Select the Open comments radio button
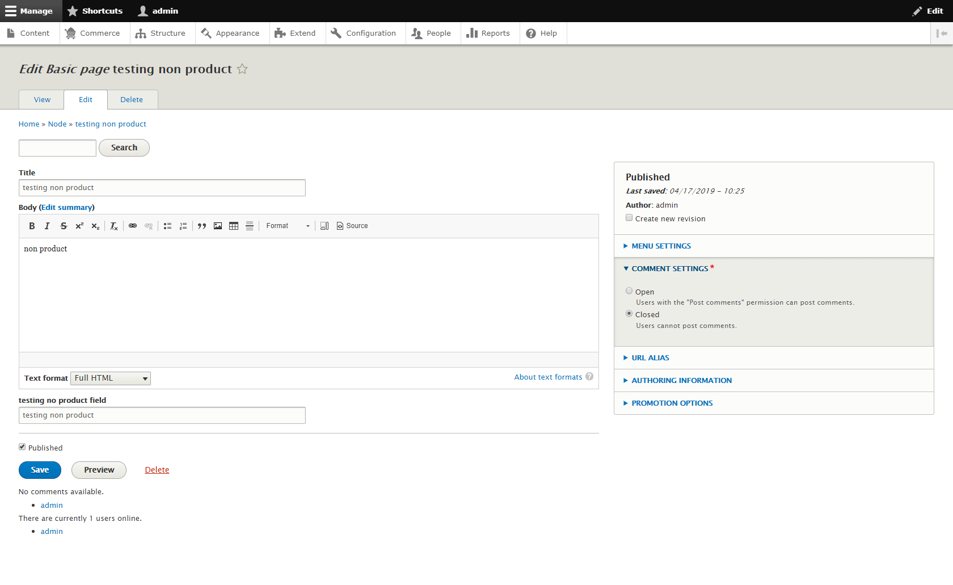953x585 pixels. 629,291
